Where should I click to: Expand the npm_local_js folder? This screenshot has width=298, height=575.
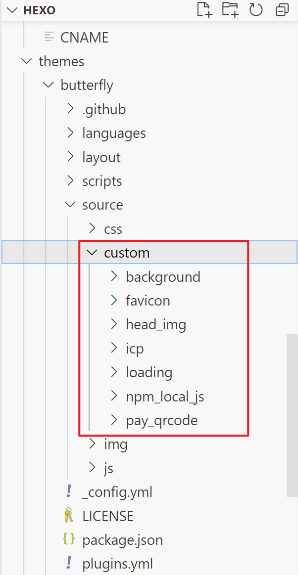point(115,396)
